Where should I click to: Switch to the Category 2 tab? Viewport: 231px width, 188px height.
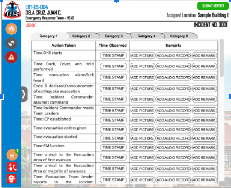81,36
